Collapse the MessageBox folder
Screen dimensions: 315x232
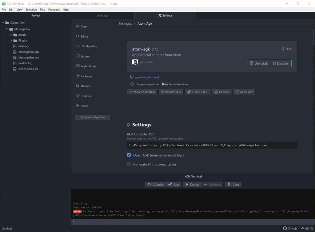coord(7,29)
